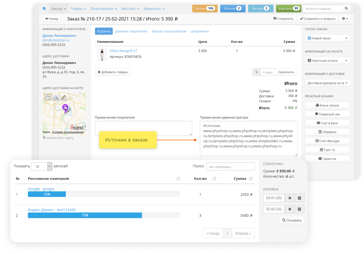The height and width of the screenshot is (254, 364).
Task: Toggle the percent discount type button
Action: coord(257,72)
